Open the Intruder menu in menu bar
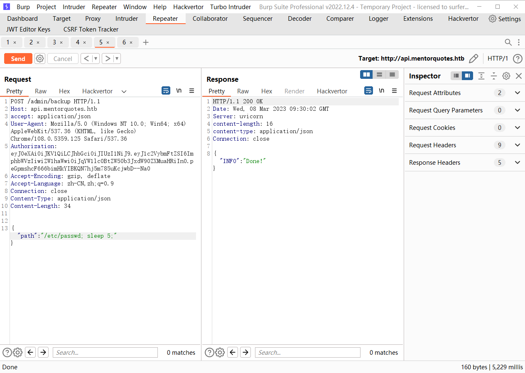 74,7
